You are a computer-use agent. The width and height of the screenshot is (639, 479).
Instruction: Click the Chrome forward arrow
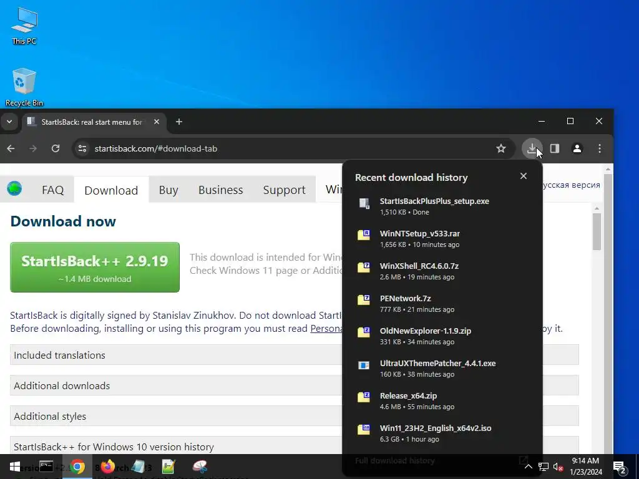[x=33, y=148]
